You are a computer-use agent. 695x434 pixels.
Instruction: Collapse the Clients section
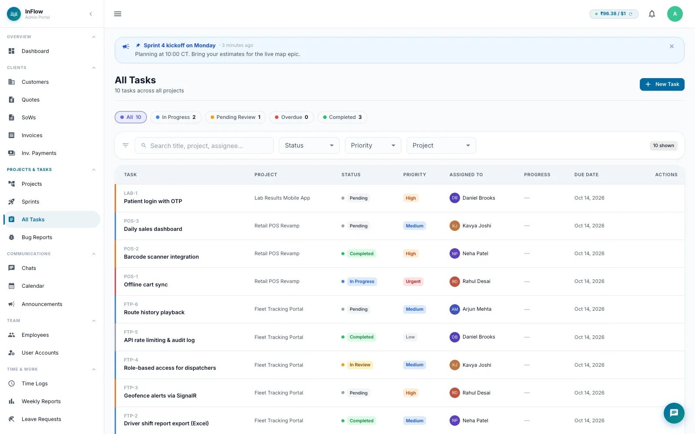94,68
